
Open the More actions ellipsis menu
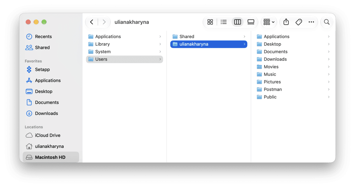click(311, 22)
